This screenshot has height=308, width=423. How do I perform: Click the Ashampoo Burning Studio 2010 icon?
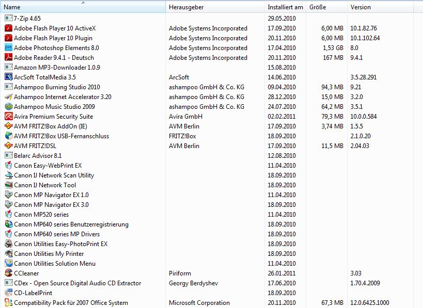(x=9, y=87)
